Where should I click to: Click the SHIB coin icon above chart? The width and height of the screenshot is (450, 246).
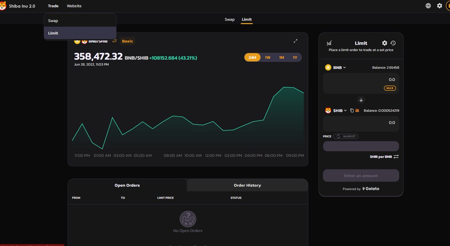tap(84, 41)
